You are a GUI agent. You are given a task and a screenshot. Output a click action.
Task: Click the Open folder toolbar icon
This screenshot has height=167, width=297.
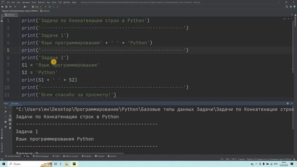click(2, 6)
